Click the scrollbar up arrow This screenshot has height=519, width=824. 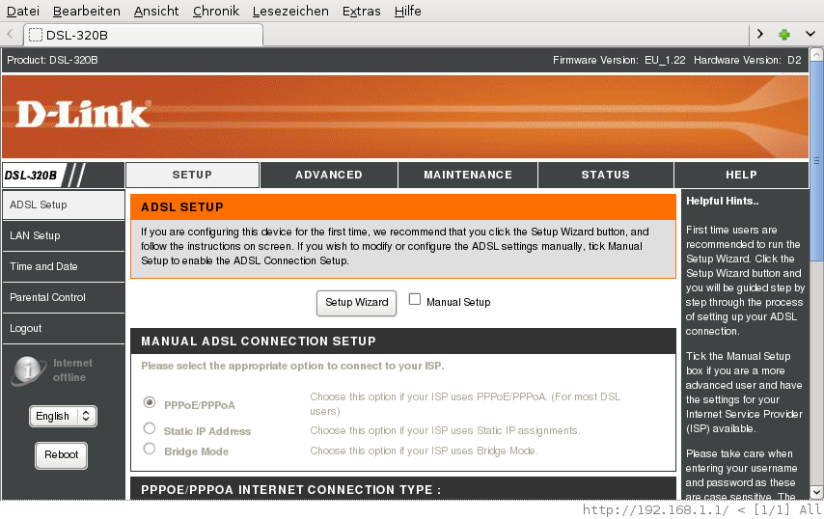coord(816,54)
